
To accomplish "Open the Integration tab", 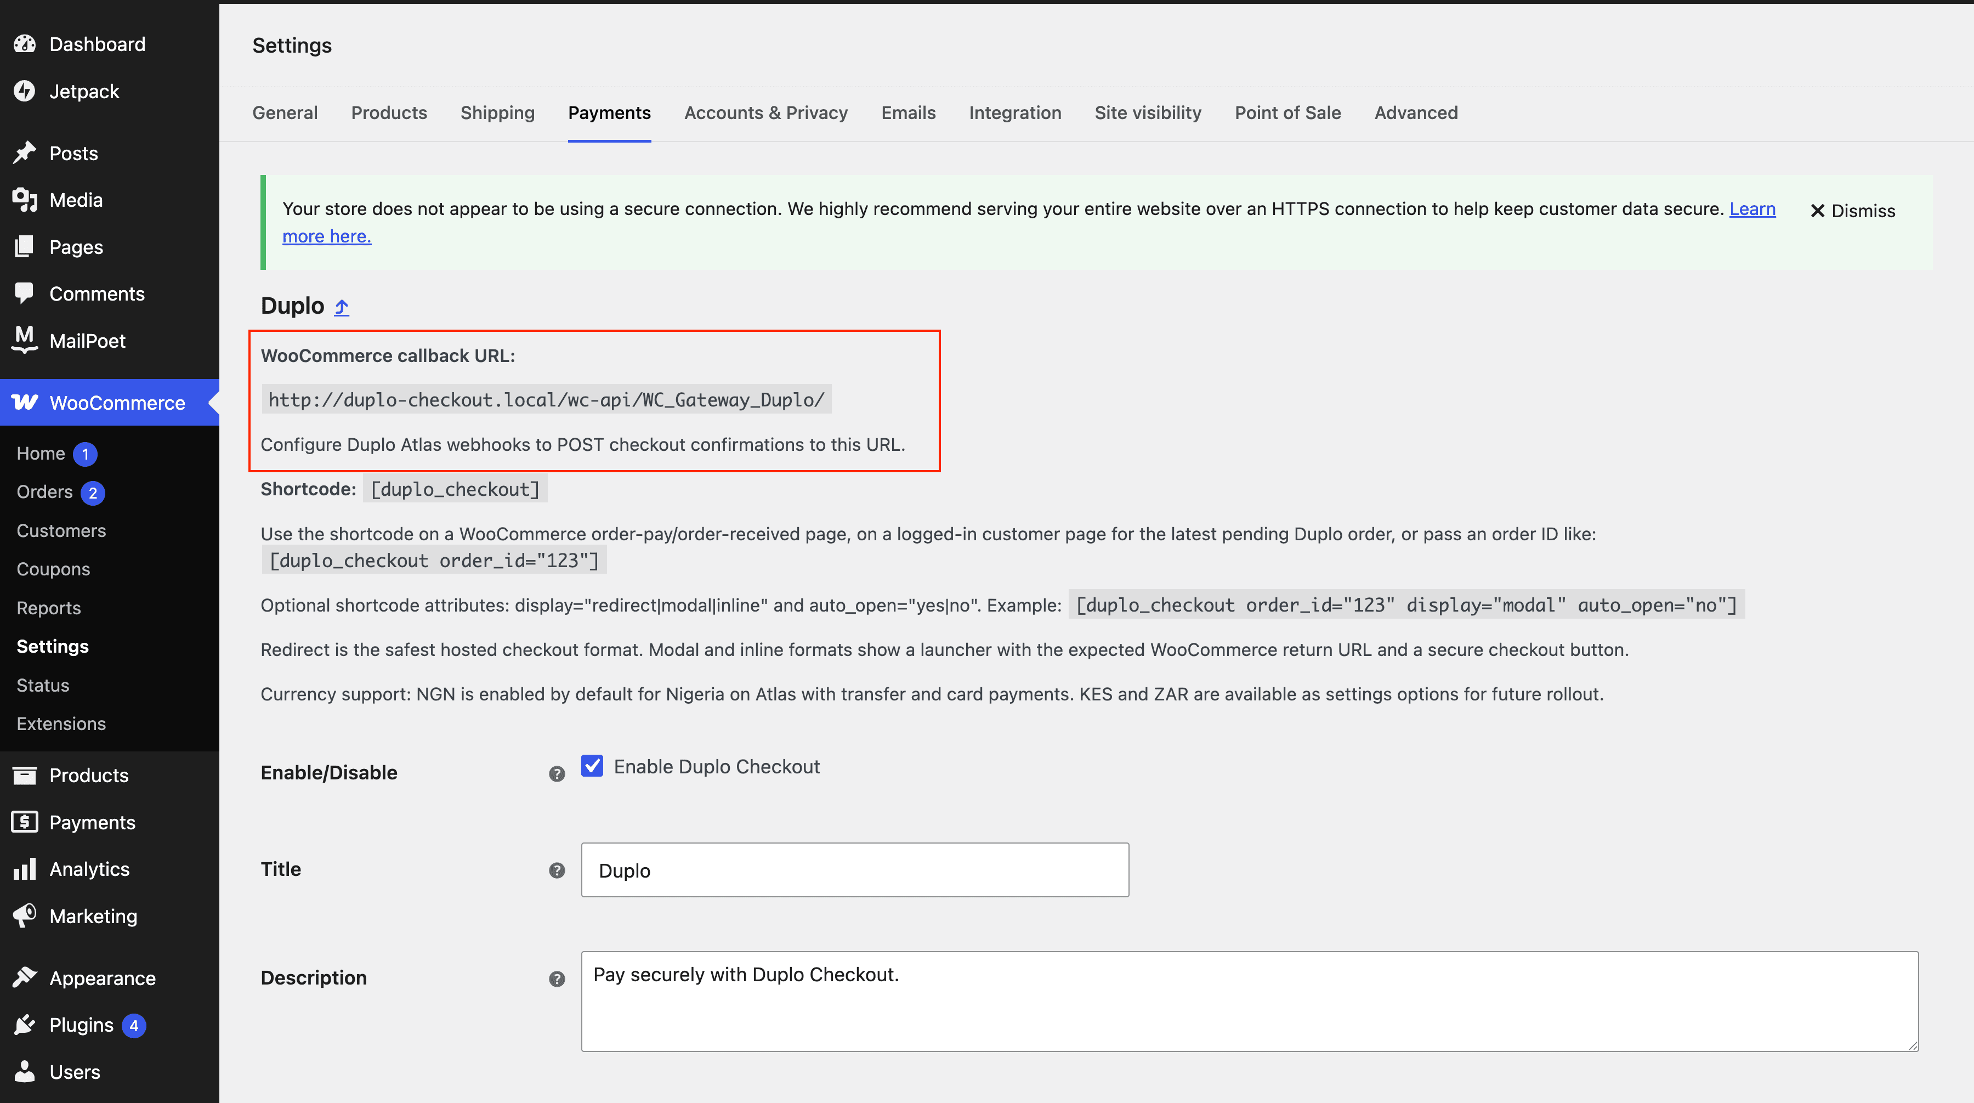I will coord(1014,112).
